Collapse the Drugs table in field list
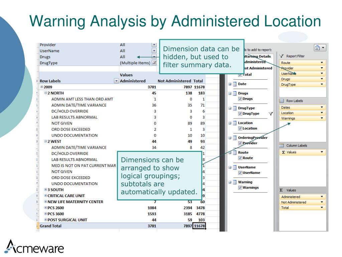The image size is (342, 257). click(230, 93)
